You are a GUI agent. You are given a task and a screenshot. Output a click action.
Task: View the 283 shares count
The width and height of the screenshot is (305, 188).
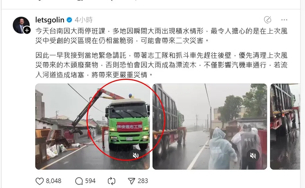point(143,181)
